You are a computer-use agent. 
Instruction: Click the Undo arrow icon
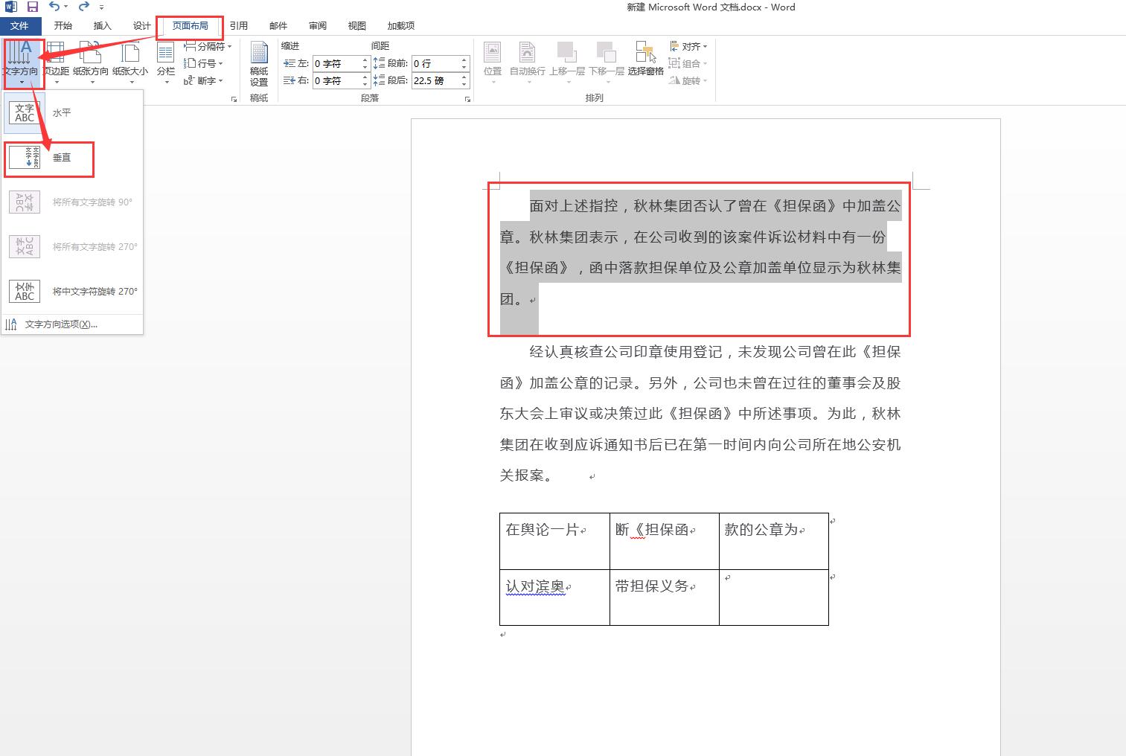tap(54, 7)
